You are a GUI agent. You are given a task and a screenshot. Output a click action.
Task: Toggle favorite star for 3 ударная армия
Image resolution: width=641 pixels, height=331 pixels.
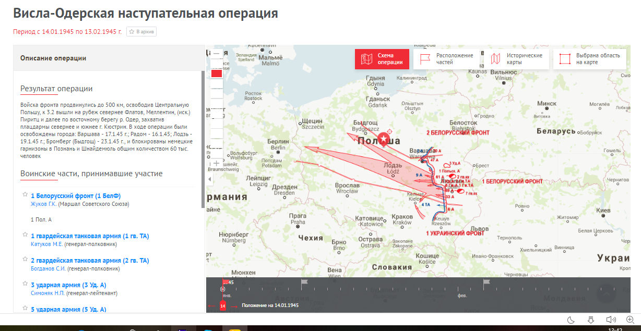pyautogui.click(x=25, y=285)
